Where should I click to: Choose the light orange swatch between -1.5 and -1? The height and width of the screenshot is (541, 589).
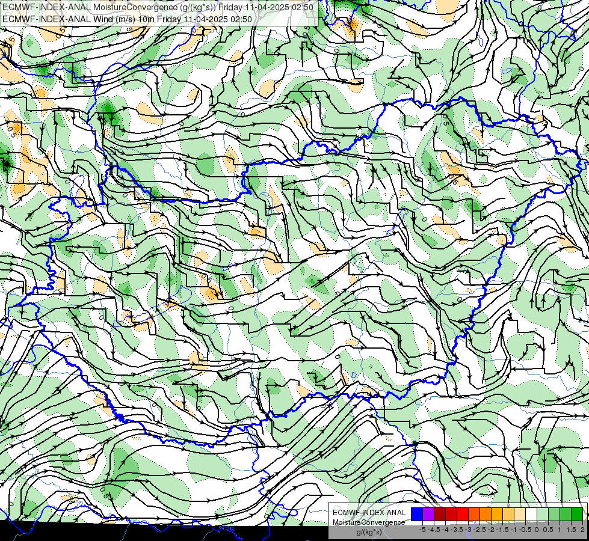pos(508,514)
